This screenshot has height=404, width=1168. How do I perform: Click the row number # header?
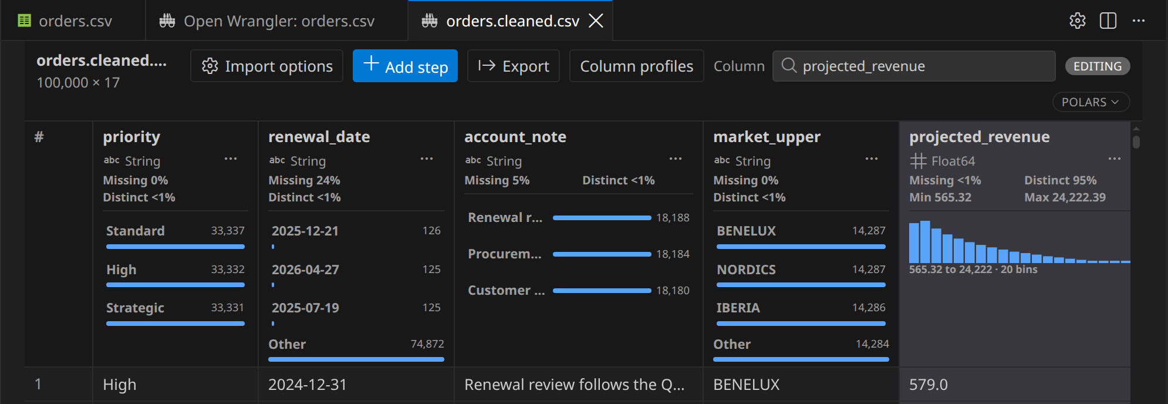pos(39,137)
